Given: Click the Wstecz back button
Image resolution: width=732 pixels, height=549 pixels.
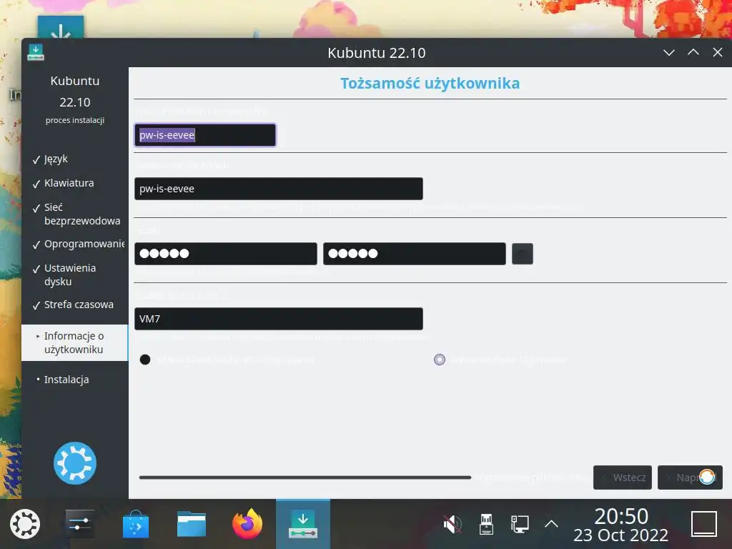Looking at the screenshot, I should coord(623,478).
